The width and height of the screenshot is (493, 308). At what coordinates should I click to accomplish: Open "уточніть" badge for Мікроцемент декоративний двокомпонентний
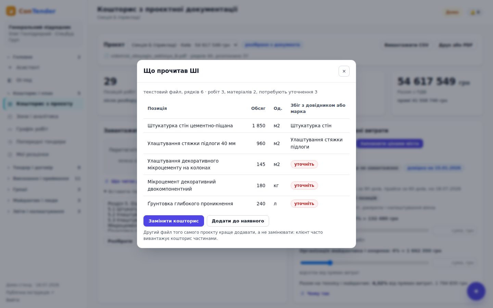pyautogui.click(x=304, y=185)
